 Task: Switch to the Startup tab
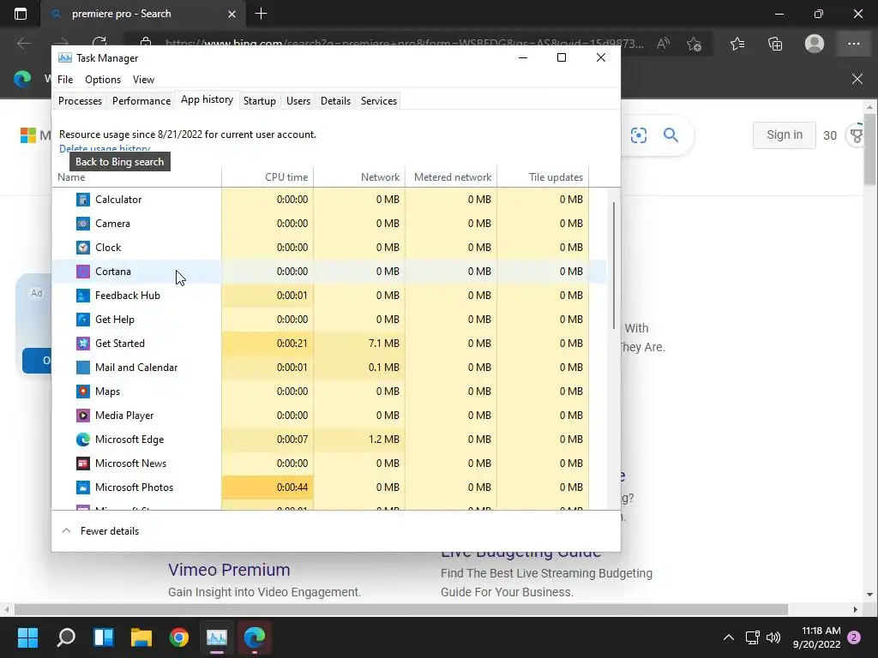tap(259, 101)
